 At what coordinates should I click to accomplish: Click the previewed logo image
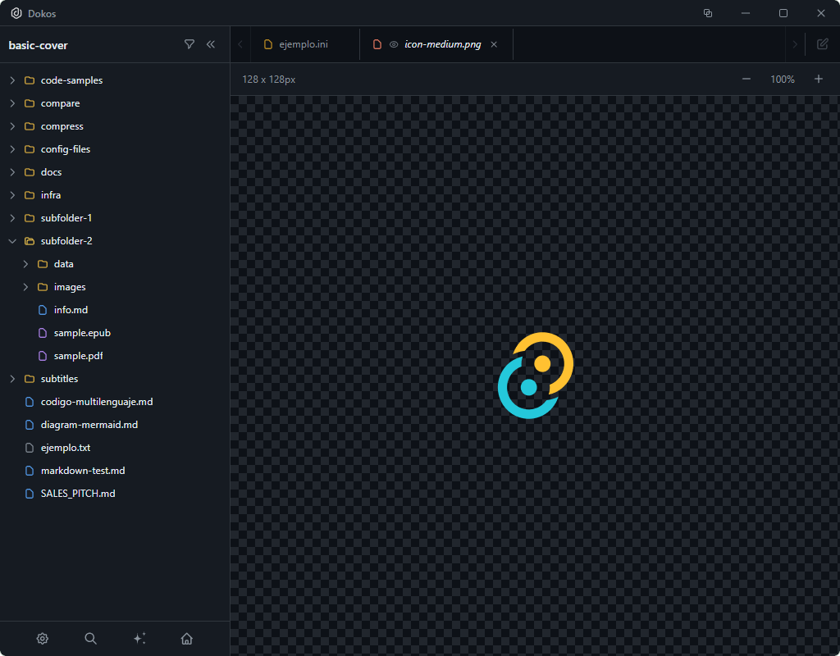(536, 376)
